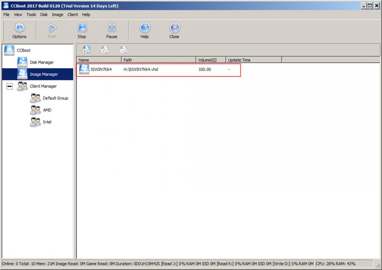Collapse the Client Manager tree node

tap(10, 86)
